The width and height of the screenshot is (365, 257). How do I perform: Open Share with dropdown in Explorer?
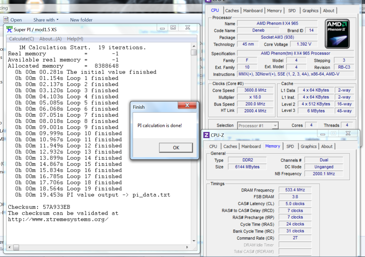click(46, 20)
